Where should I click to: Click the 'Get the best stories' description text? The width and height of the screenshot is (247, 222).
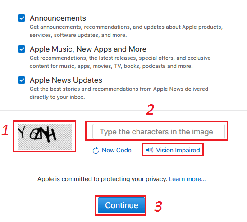coord(119,93)
